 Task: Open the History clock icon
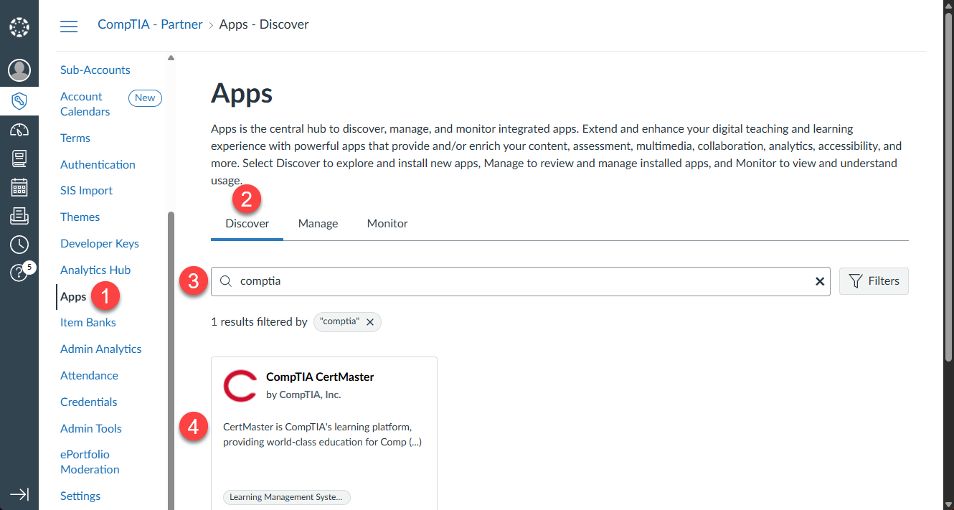(x=19, y=245)
